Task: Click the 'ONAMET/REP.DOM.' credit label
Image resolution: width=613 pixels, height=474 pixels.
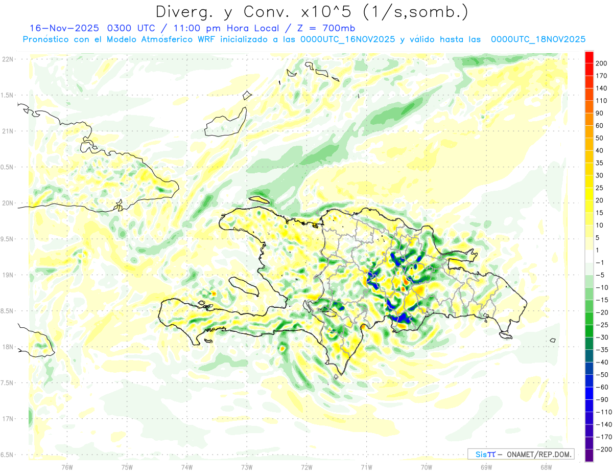Action: tap(539, 454)
